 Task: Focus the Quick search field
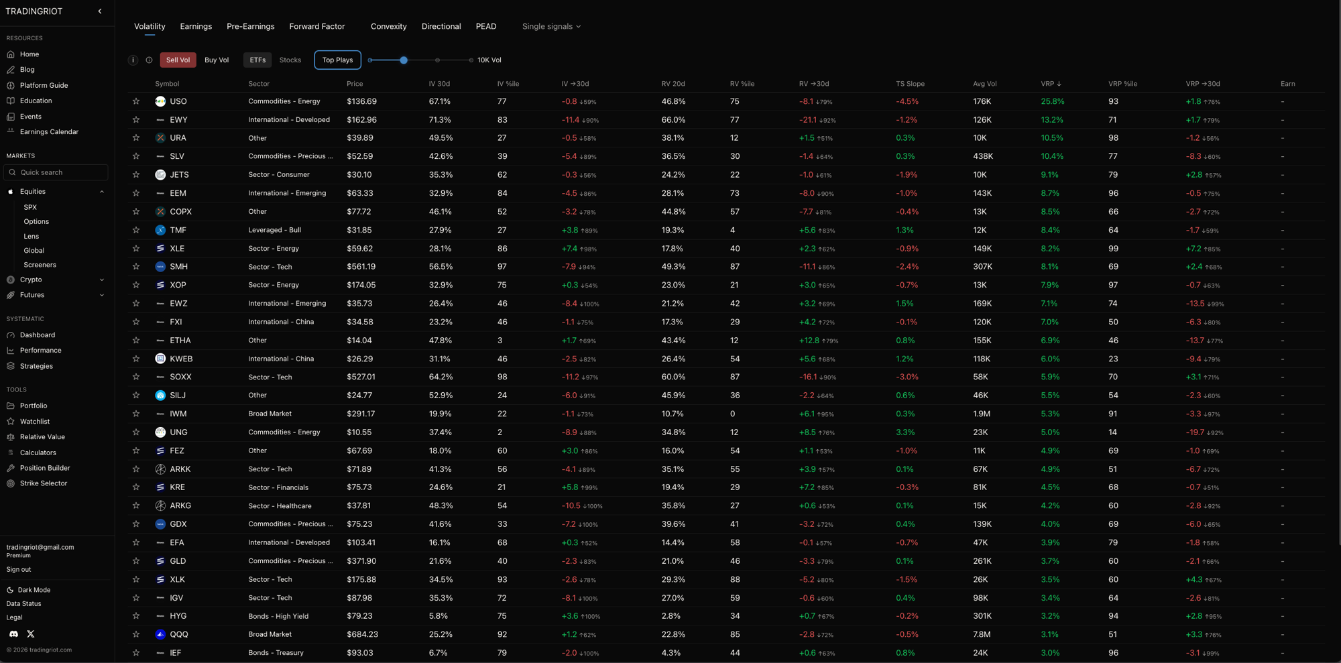(x=56, y=172)
